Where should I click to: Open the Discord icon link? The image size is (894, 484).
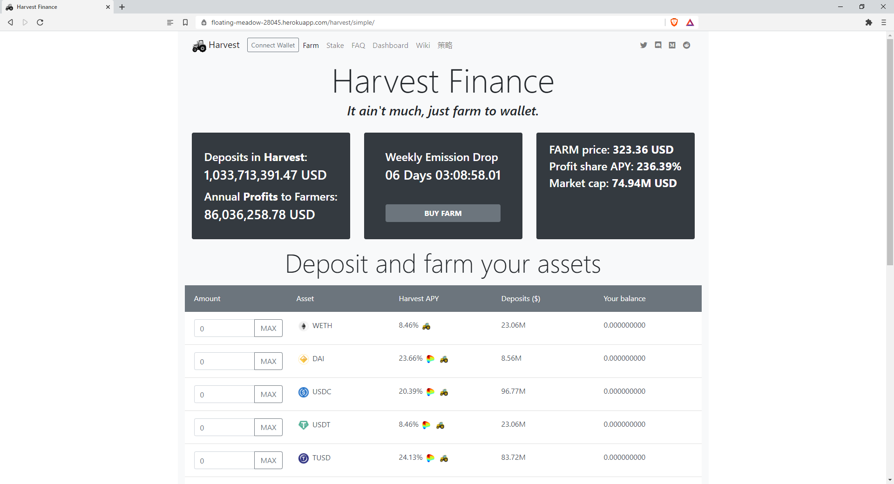coord(658,45)
